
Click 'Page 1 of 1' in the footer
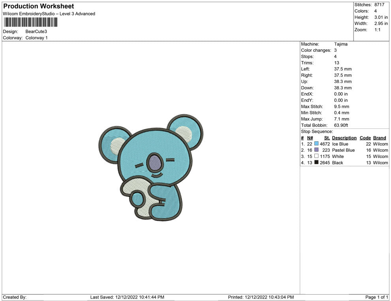coord(376,297)
